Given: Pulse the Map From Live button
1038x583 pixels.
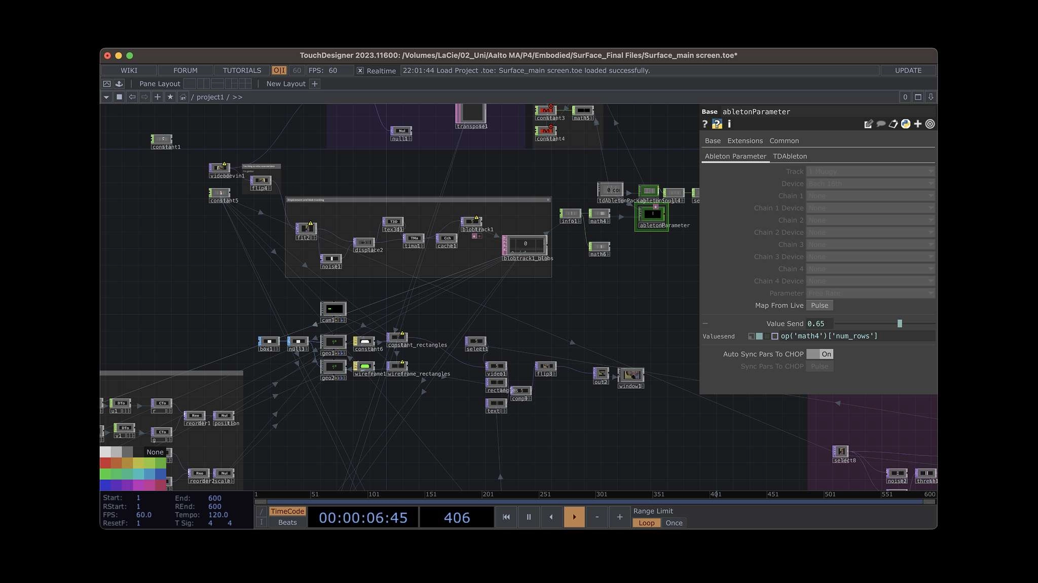Looking at the screenshot, I should pyautogui.click(x=820, y=305).
